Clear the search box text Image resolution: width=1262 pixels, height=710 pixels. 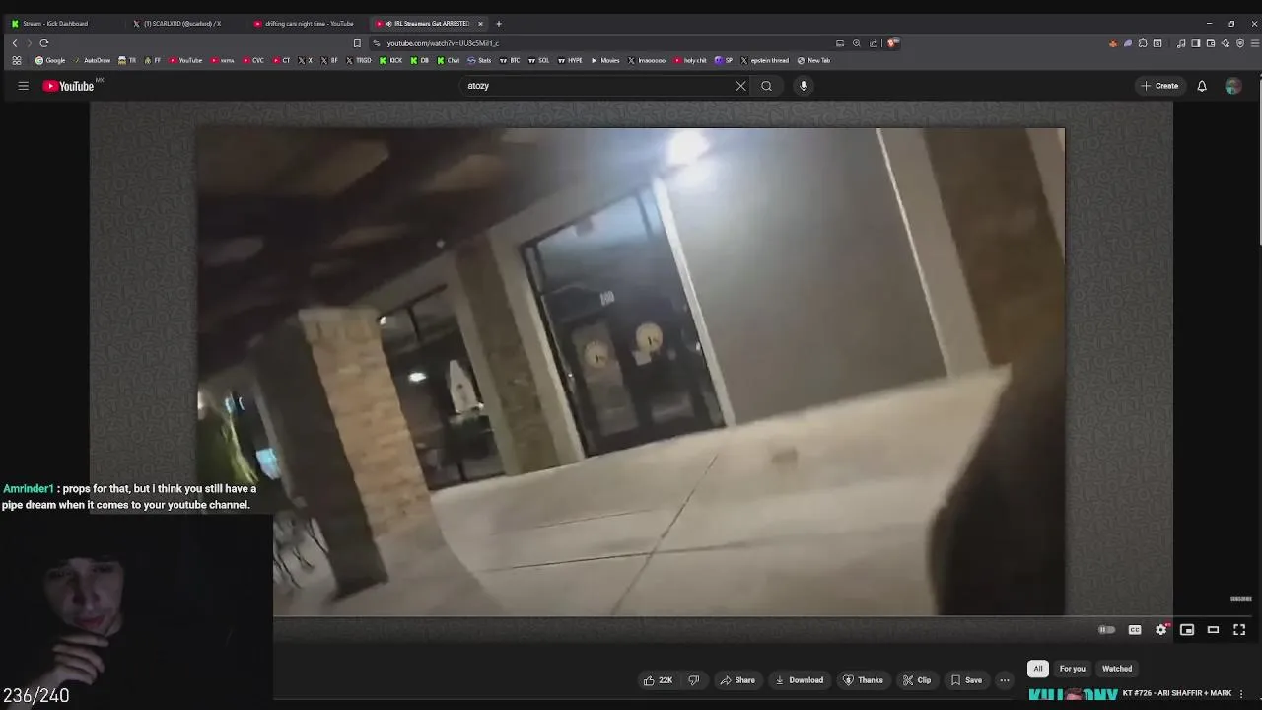pyautogui.click(x=740, y=86)
